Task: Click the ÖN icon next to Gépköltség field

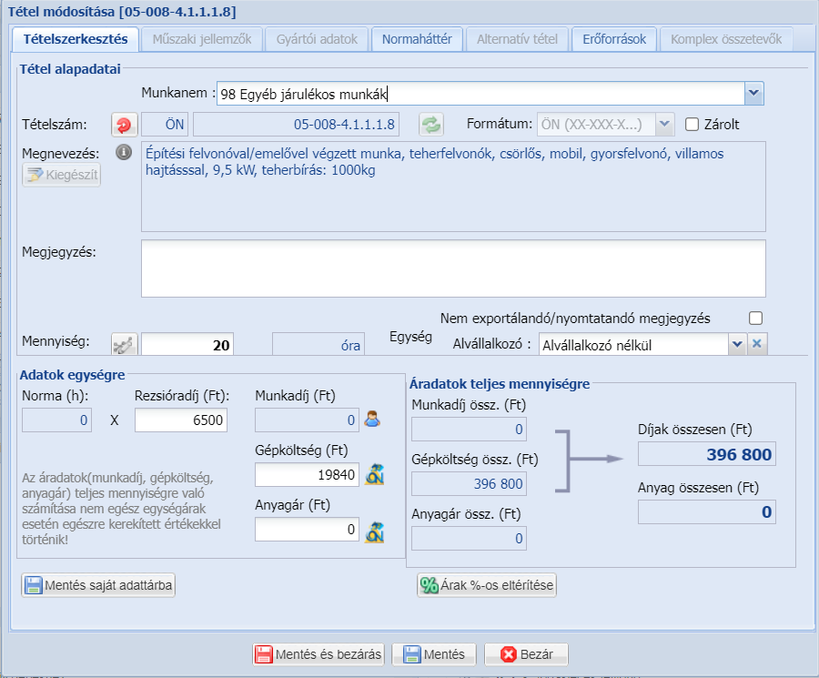Action: pyautogui.click(x=373, y=475)
